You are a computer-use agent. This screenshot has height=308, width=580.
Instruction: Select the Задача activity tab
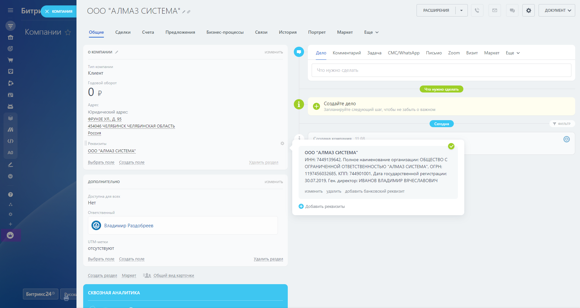(374, 53)
